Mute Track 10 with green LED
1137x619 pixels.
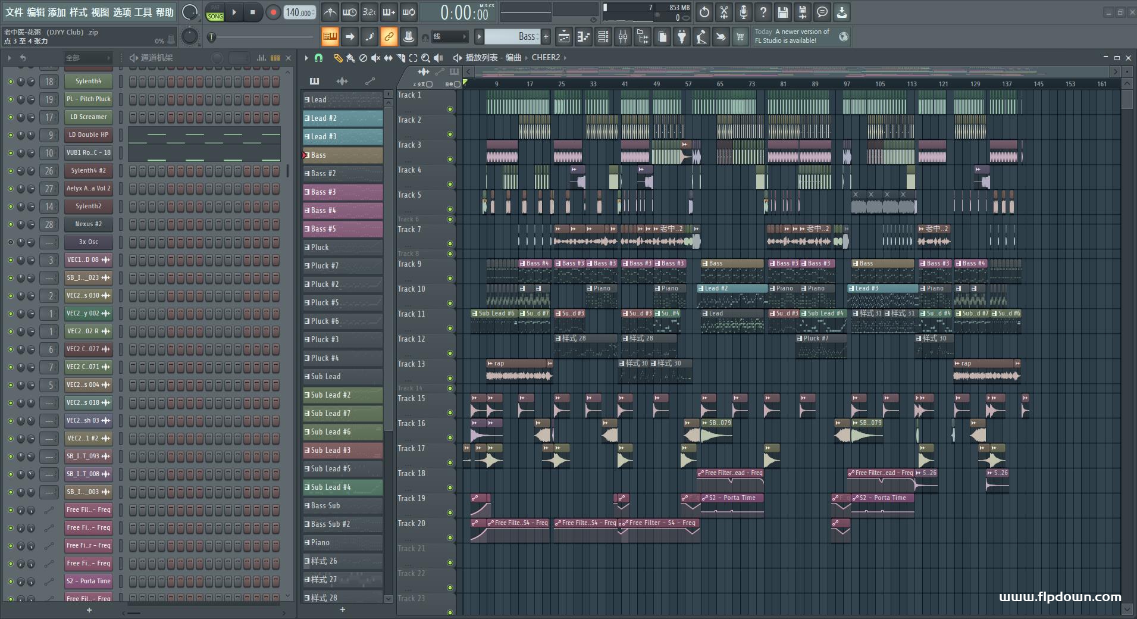point(450,303)
